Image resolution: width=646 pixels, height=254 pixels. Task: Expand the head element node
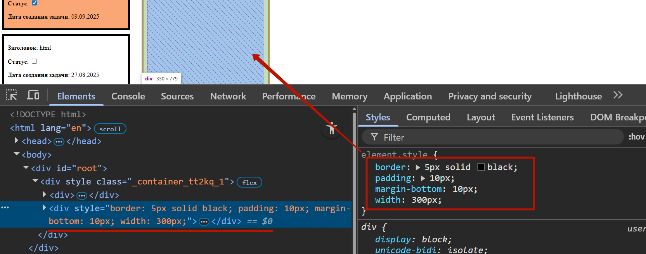(x=16, y=141)
